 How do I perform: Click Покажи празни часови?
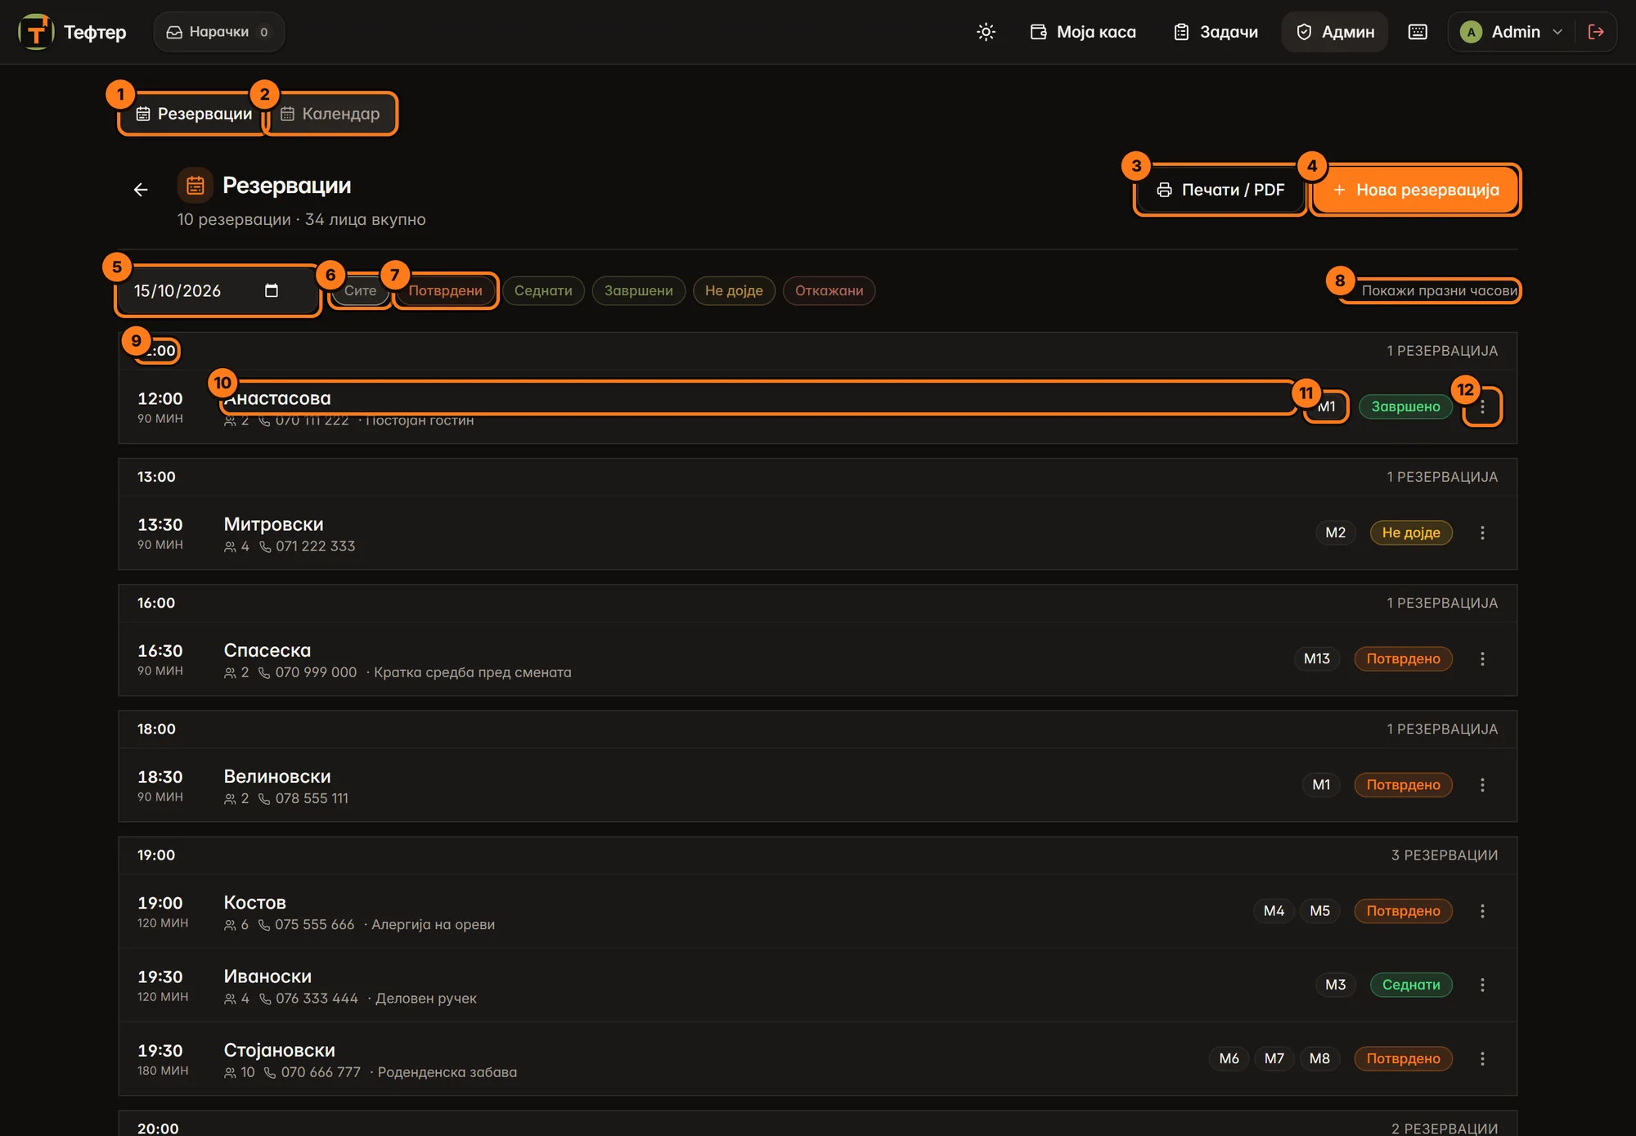pos(1439,290)
